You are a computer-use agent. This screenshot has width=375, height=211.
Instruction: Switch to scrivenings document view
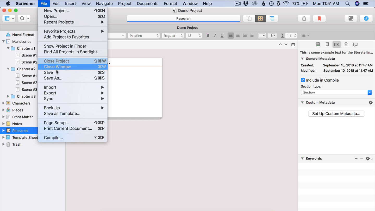[249, 18]
